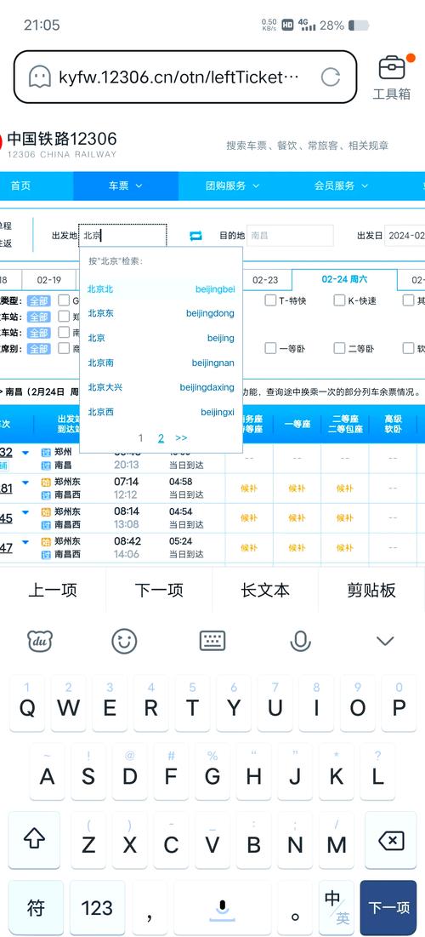Check the K-快速 train type box
This screenshot has height=937, width=425.
340,300
